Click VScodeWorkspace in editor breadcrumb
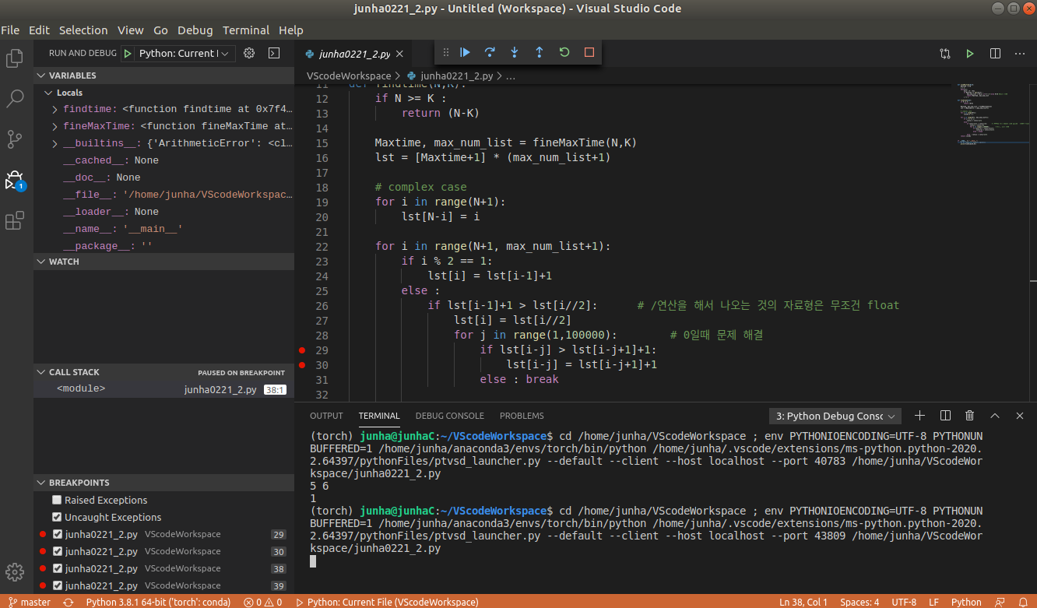1037x608 pixels. (349, 76)
